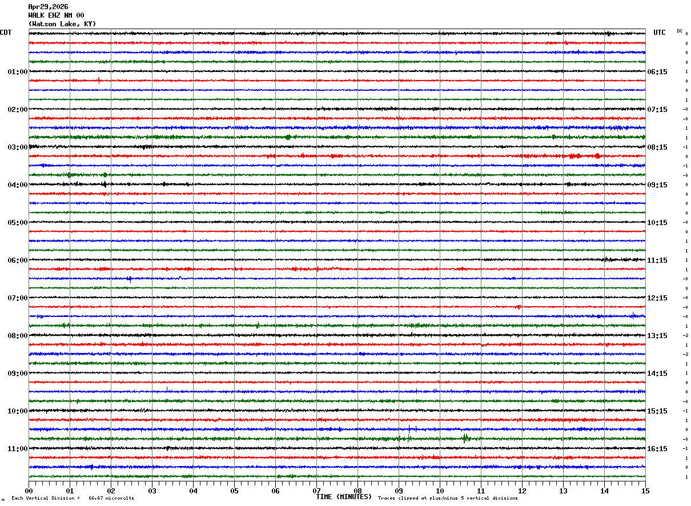Click the UTC time label '16:15'
The width and height of the screenshot is (691, 506).
click(657, 449)
